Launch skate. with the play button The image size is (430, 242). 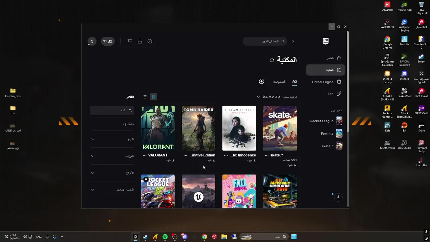[292, 165]
